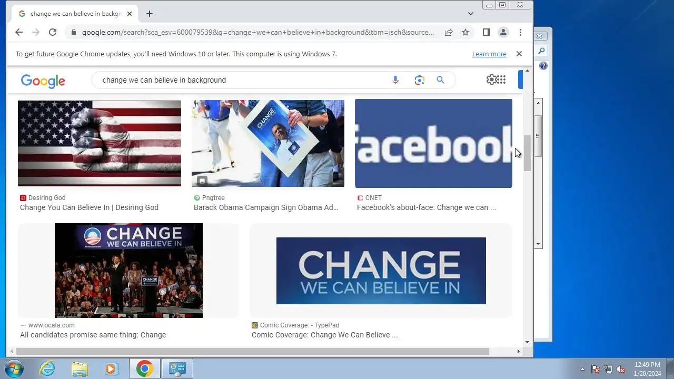The height and width of the screenshot is (379, 674).
Task: Close the Google search tab
Action: coord(130,14)
